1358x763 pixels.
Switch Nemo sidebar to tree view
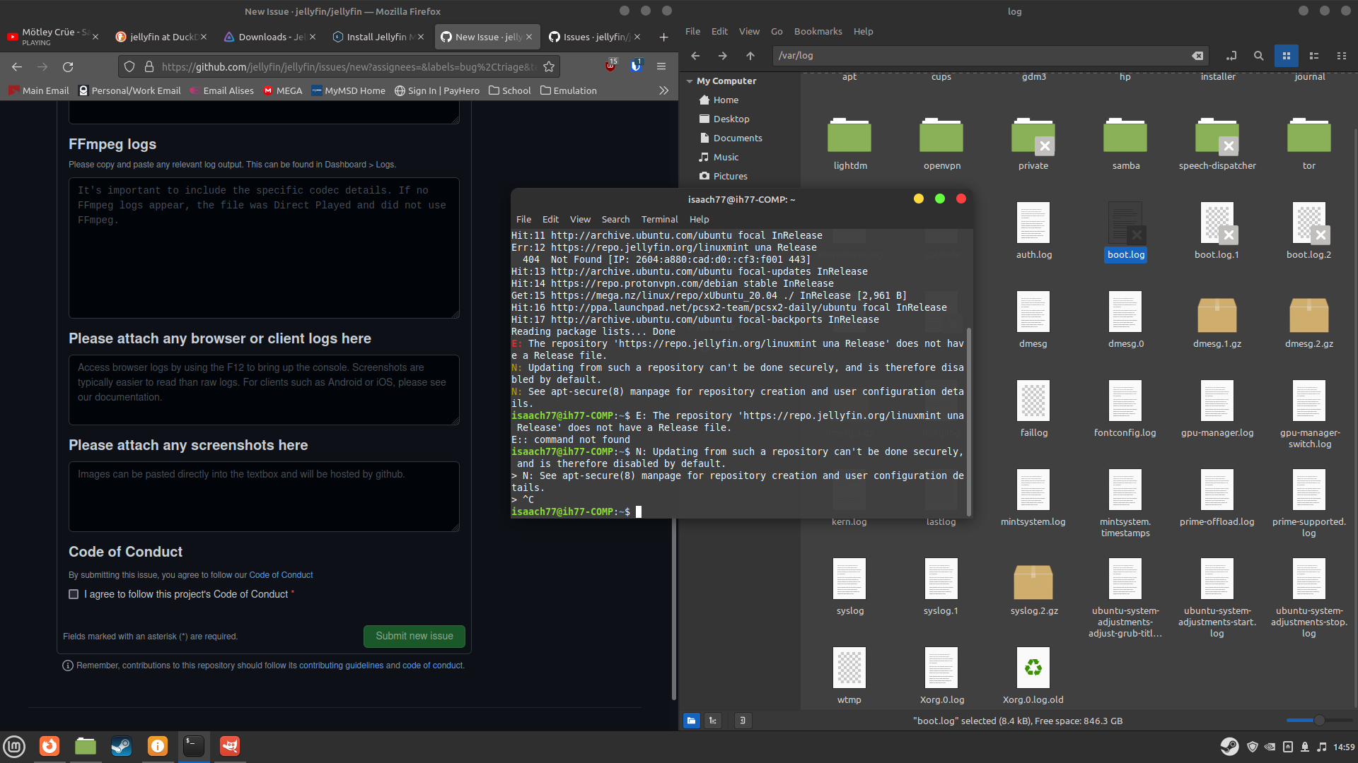coord(713,720)
